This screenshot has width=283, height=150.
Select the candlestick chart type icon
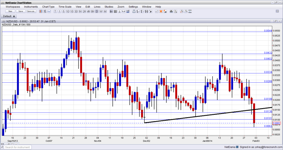(41, 11)
